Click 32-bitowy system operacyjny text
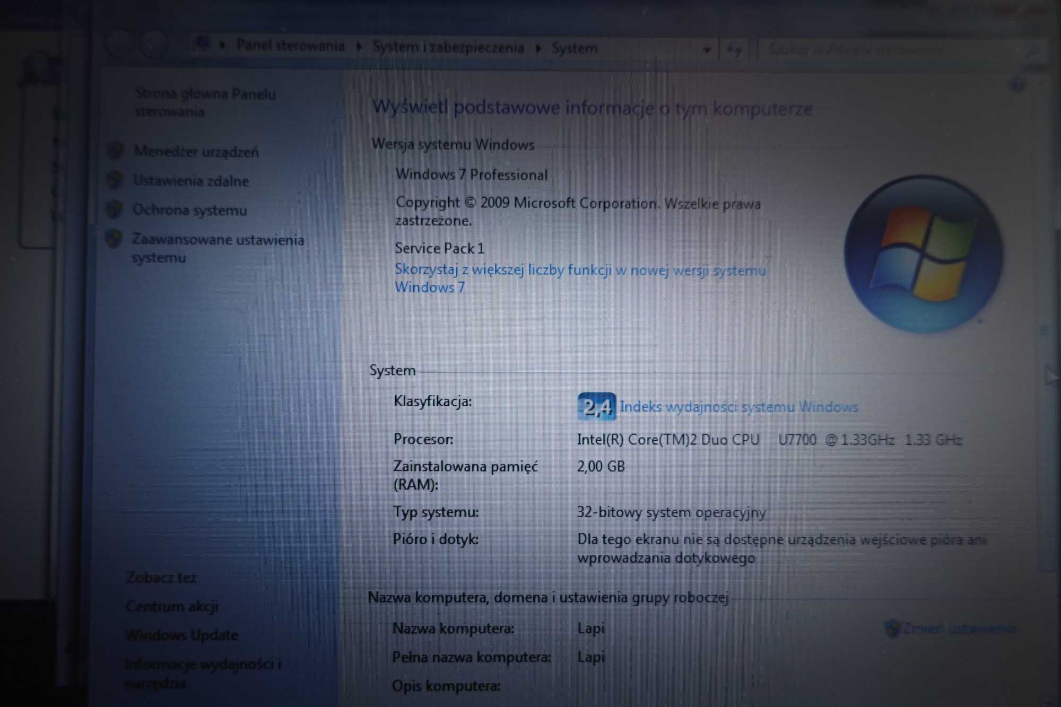 (672, 512)
